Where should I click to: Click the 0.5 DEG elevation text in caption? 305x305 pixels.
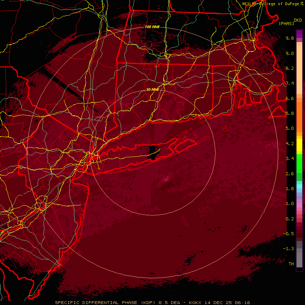pyautogui.click(x=169, y=303)
